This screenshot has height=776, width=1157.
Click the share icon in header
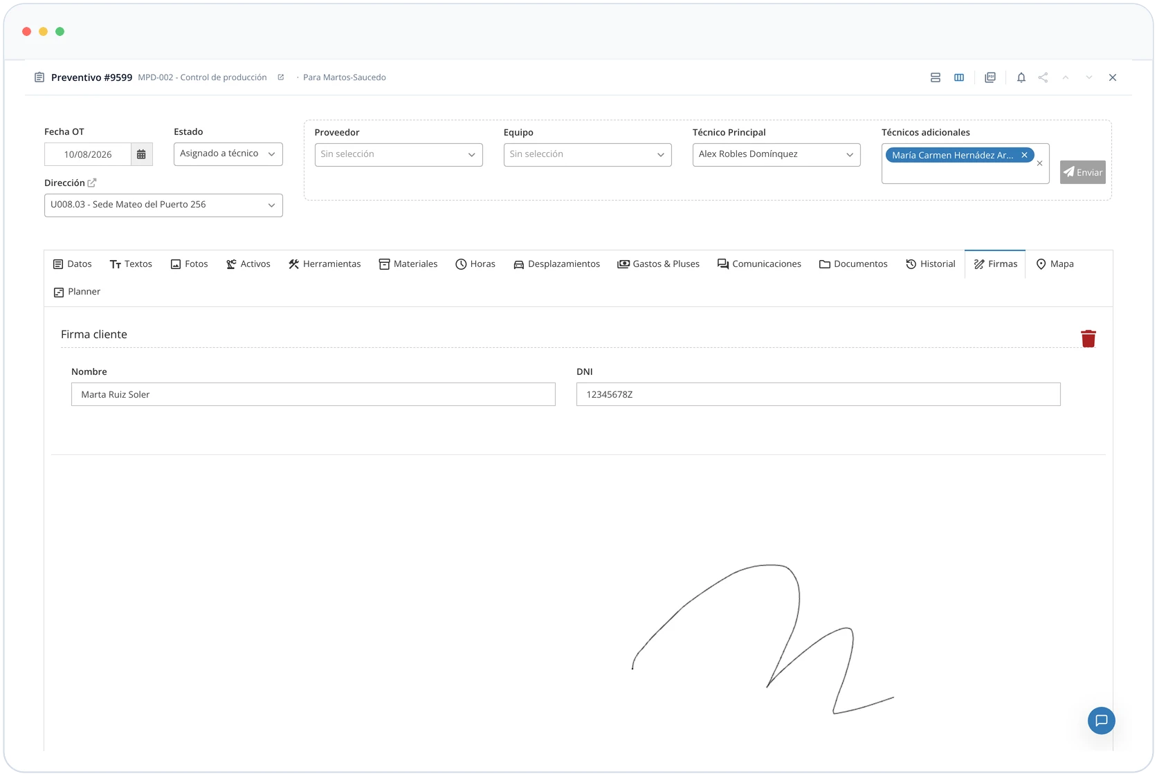tap(1043, 77)
